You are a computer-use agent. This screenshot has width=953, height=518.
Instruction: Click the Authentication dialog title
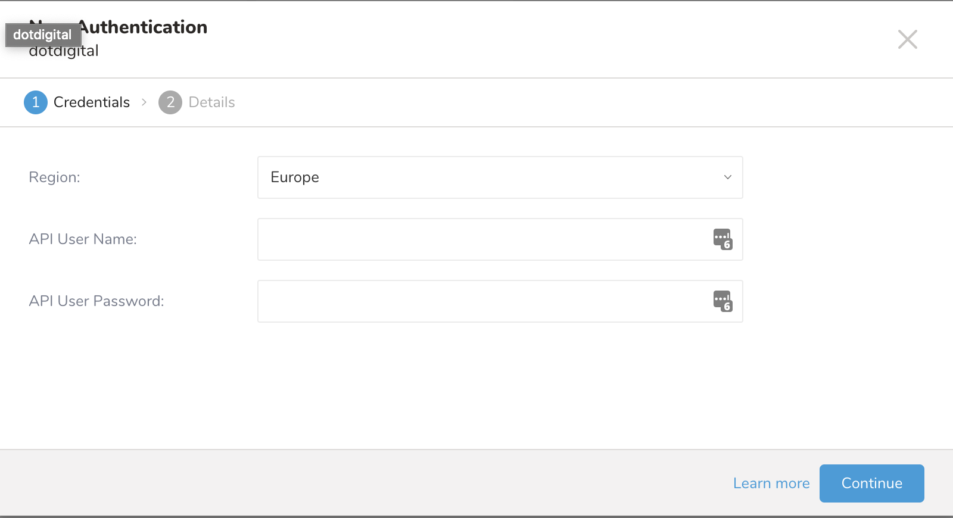pos(143,27)
